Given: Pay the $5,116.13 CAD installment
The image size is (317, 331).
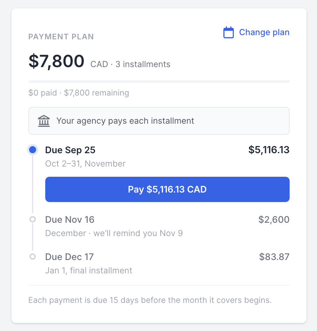Looking at the screenshot, I should tap(167, 189).
